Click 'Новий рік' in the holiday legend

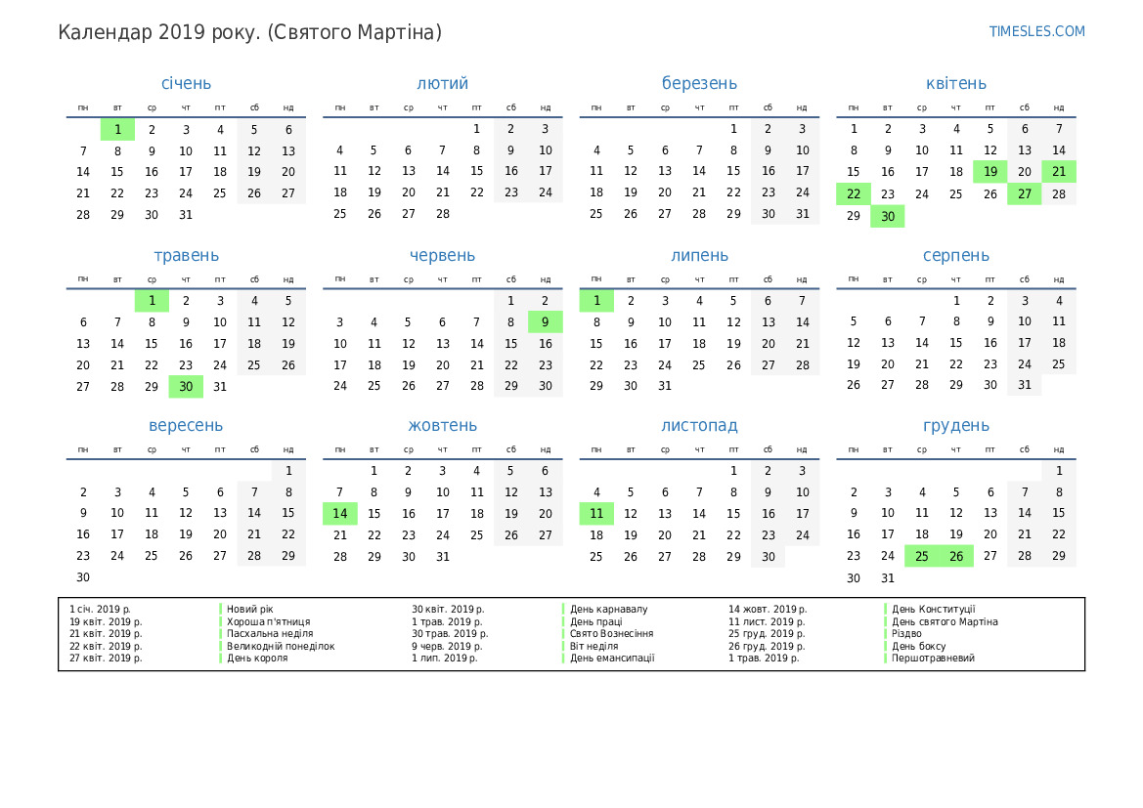[250, 610]
